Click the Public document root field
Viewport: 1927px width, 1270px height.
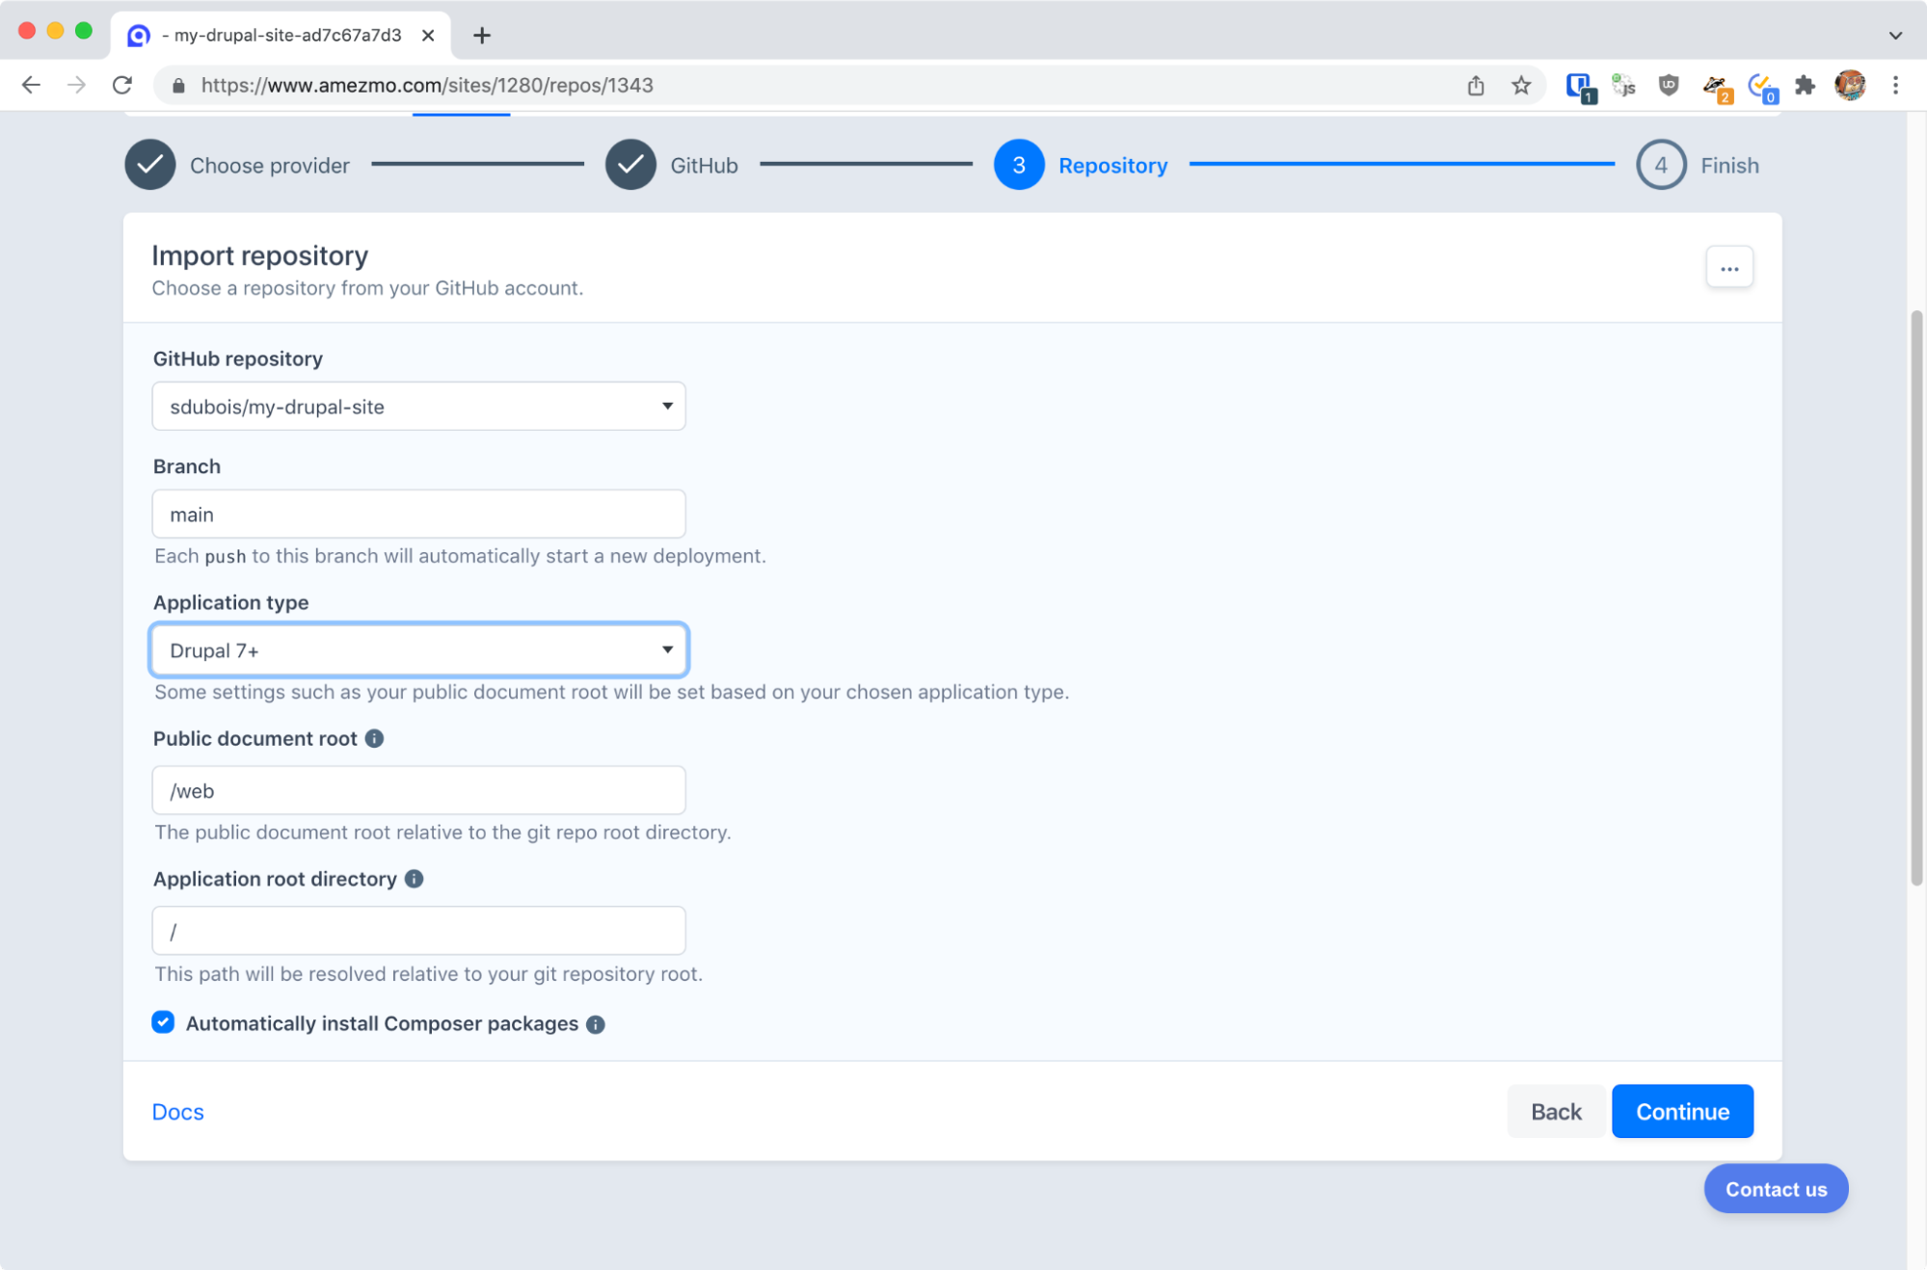coord(418,791)
